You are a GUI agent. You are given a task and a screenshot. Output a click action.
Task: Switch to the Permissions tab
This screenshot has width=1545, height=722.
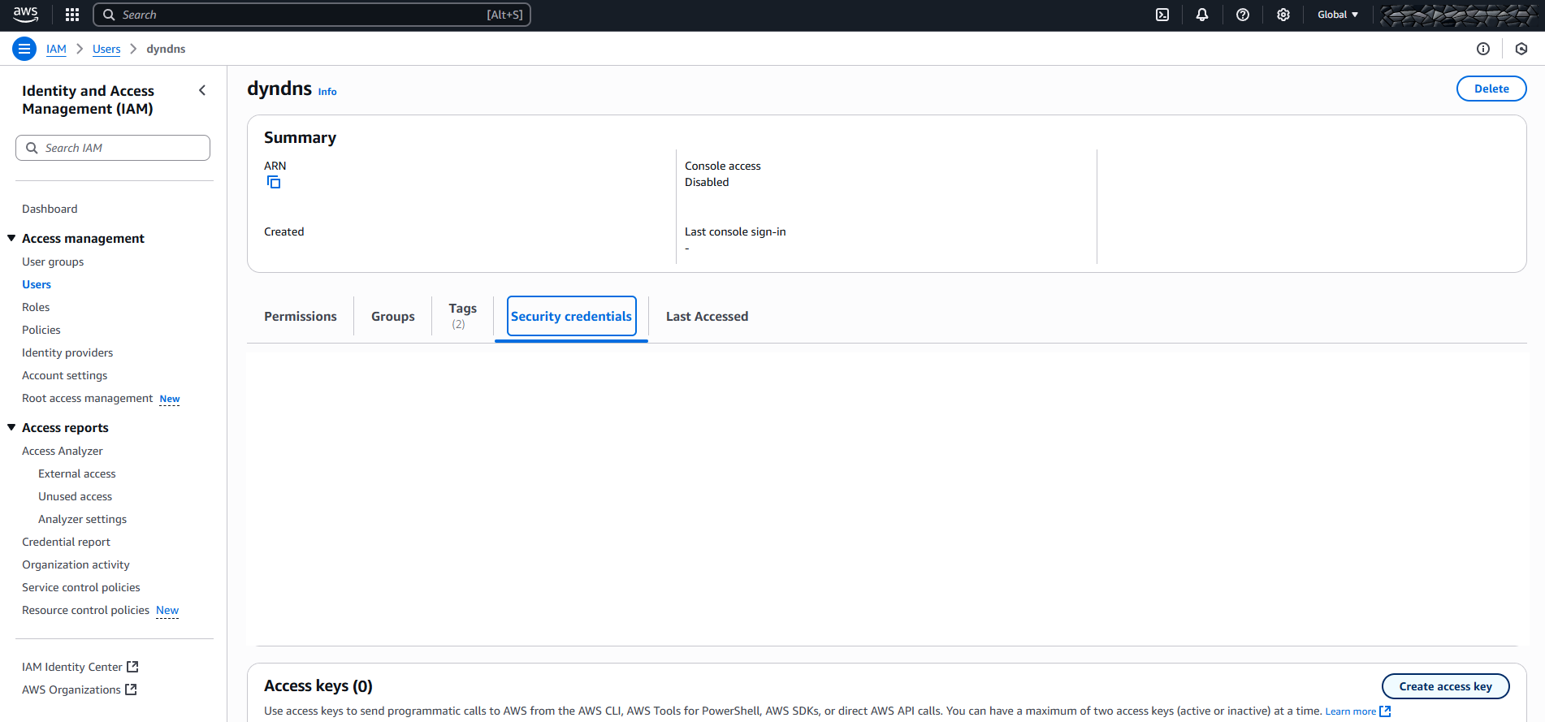(x=301, y=317)
